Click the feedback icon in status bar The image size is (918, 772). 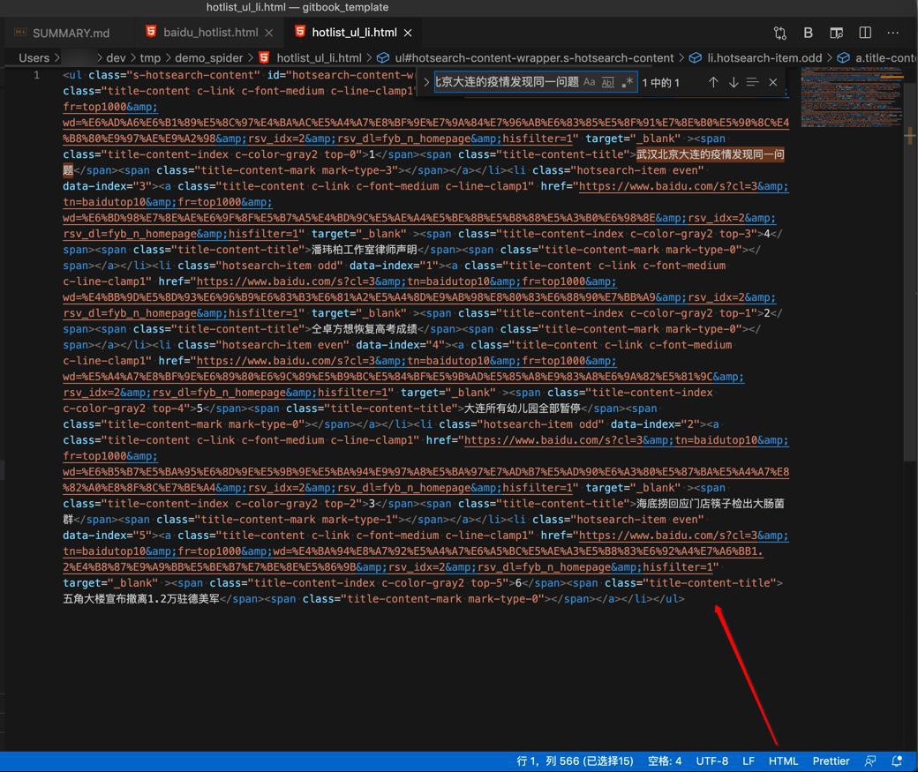tap(870, 761)
